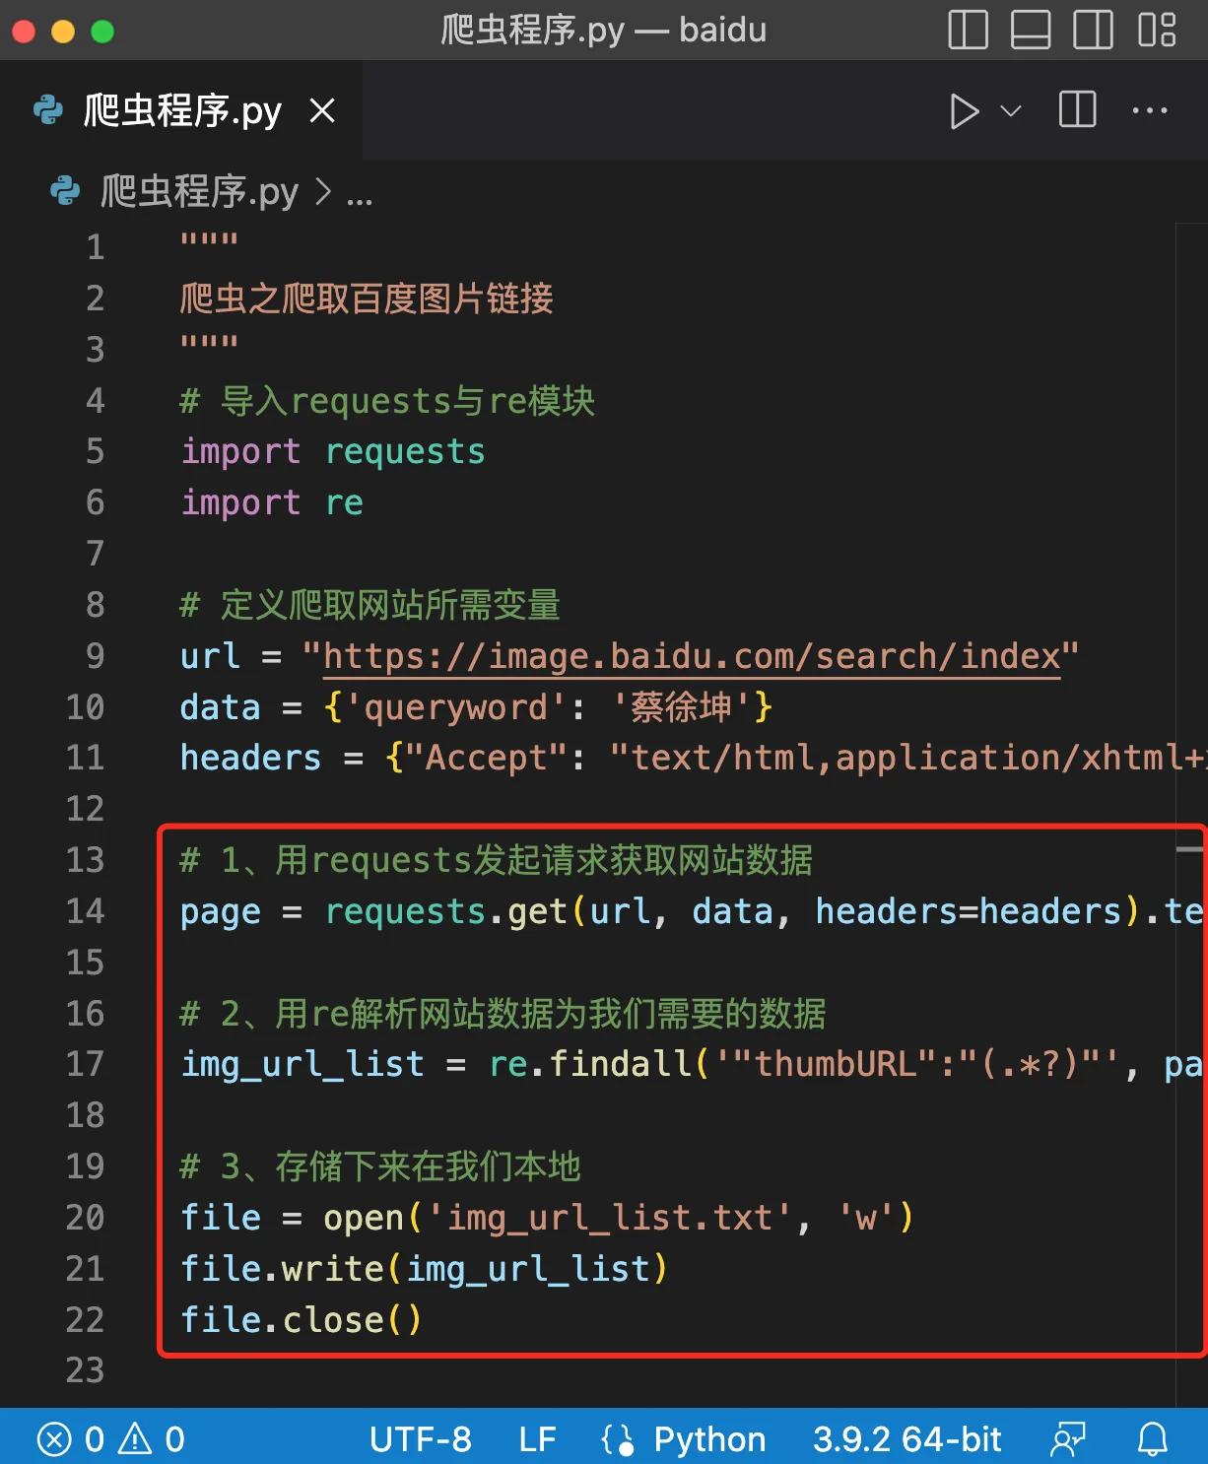Split editor right icon
Screen dimensions: 1208x1464
1077,109
